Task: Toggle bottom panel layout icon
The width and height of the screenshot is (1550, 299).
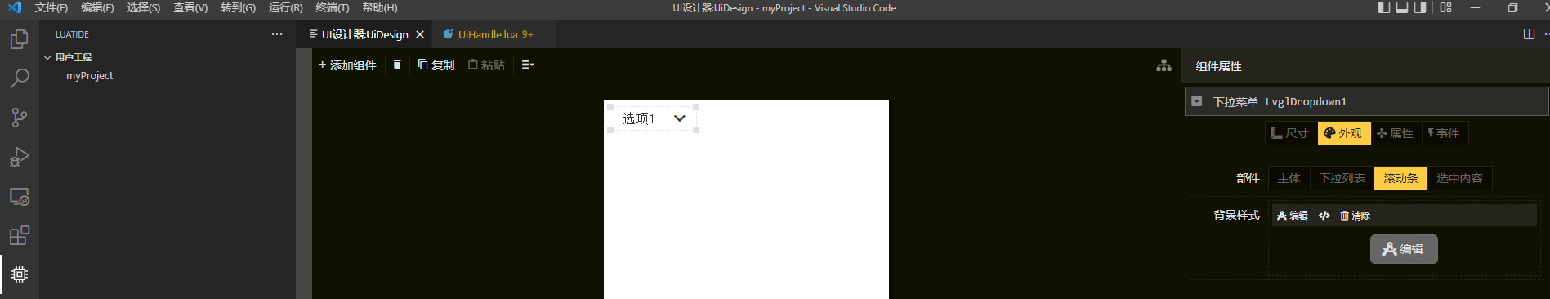Action: coord(1402,7)
